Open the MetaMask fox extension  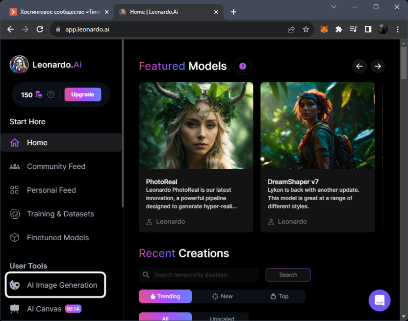click(324, 29)
